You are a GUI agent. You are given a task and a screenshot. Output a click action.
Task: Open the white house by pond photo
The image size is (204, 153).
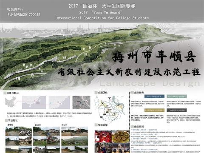(53, 141)
